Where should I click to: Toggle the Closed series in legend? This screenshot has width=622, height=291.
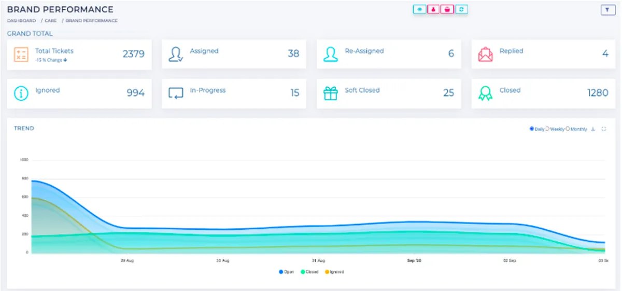click(x=309, y=272)
